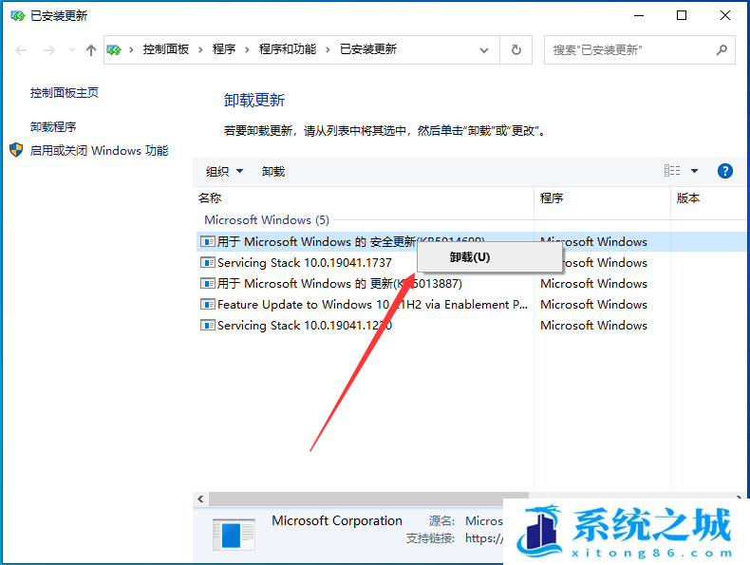Open 卸载程序 sidebar link
750x565 pixels.
pyautogui.click(x=53, y=127)
